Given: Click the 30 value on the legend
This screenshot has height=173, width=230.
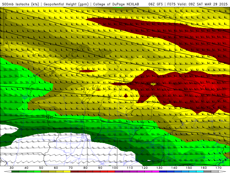Looking at the screenshot, I should [x=11, y=168].
